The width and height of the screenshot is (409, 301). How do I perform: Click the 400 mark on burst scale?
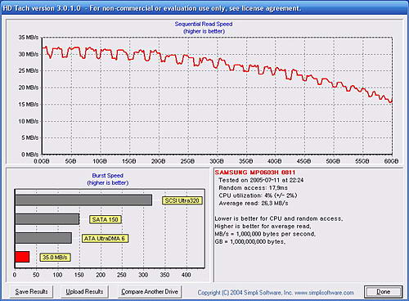coord(187,275)
